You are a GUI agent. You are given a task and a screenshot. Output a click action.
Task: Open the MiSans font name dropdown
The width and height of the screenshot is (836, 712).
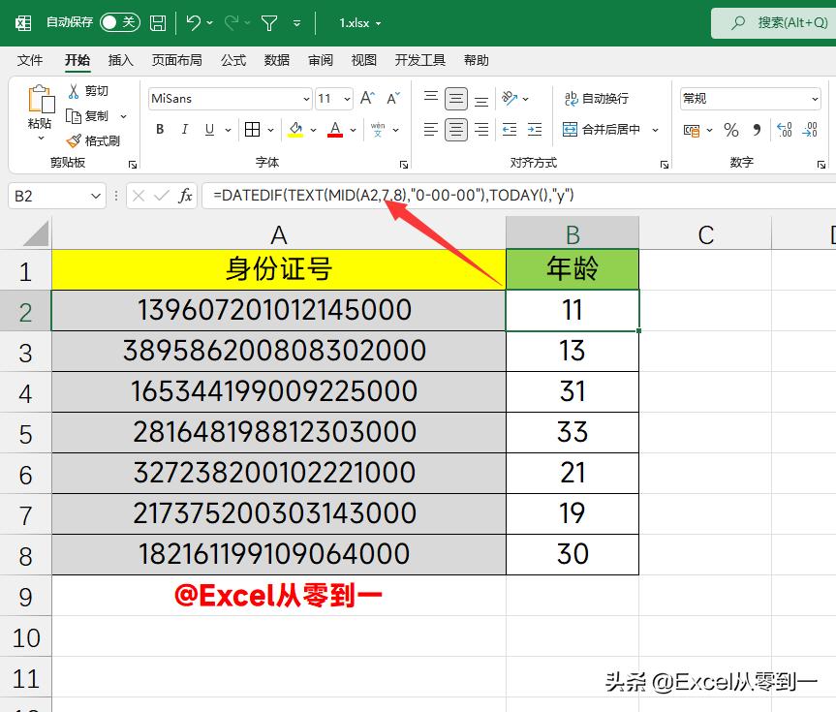307,98
